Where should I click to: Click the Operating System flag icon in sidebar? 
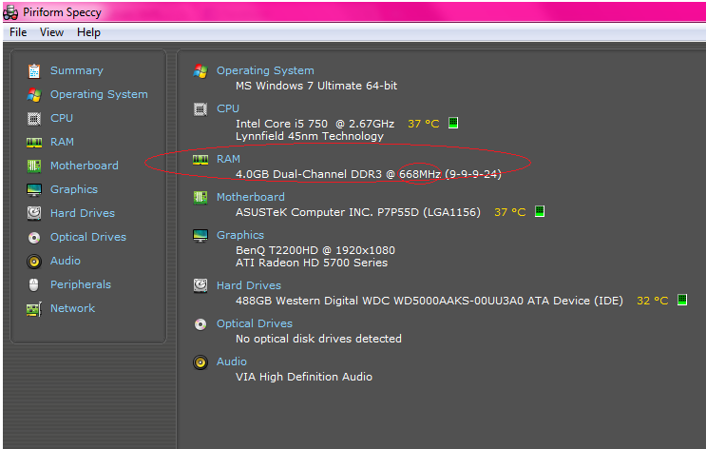point(34,95)
